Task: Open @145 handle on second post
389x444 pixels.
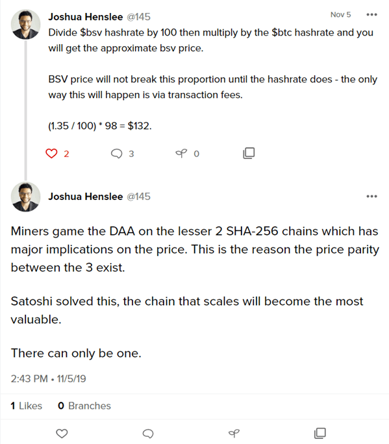Action: tap(138, 197)
